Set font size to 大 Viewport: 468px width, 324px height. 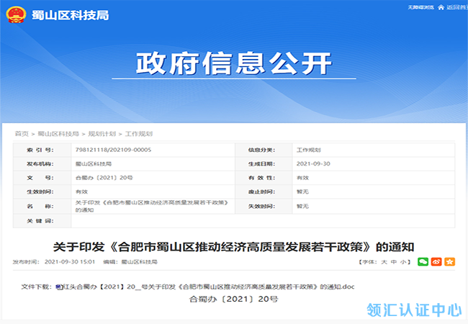pos(384,262)
